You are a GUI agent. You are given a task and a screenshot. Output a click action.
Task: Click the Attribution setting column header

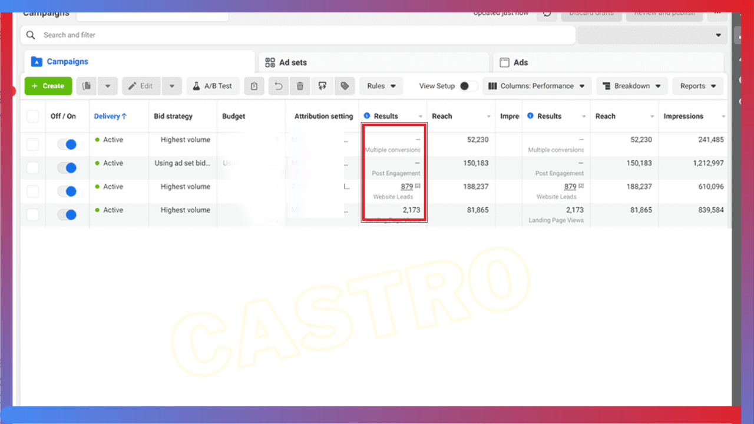(323, 116)
